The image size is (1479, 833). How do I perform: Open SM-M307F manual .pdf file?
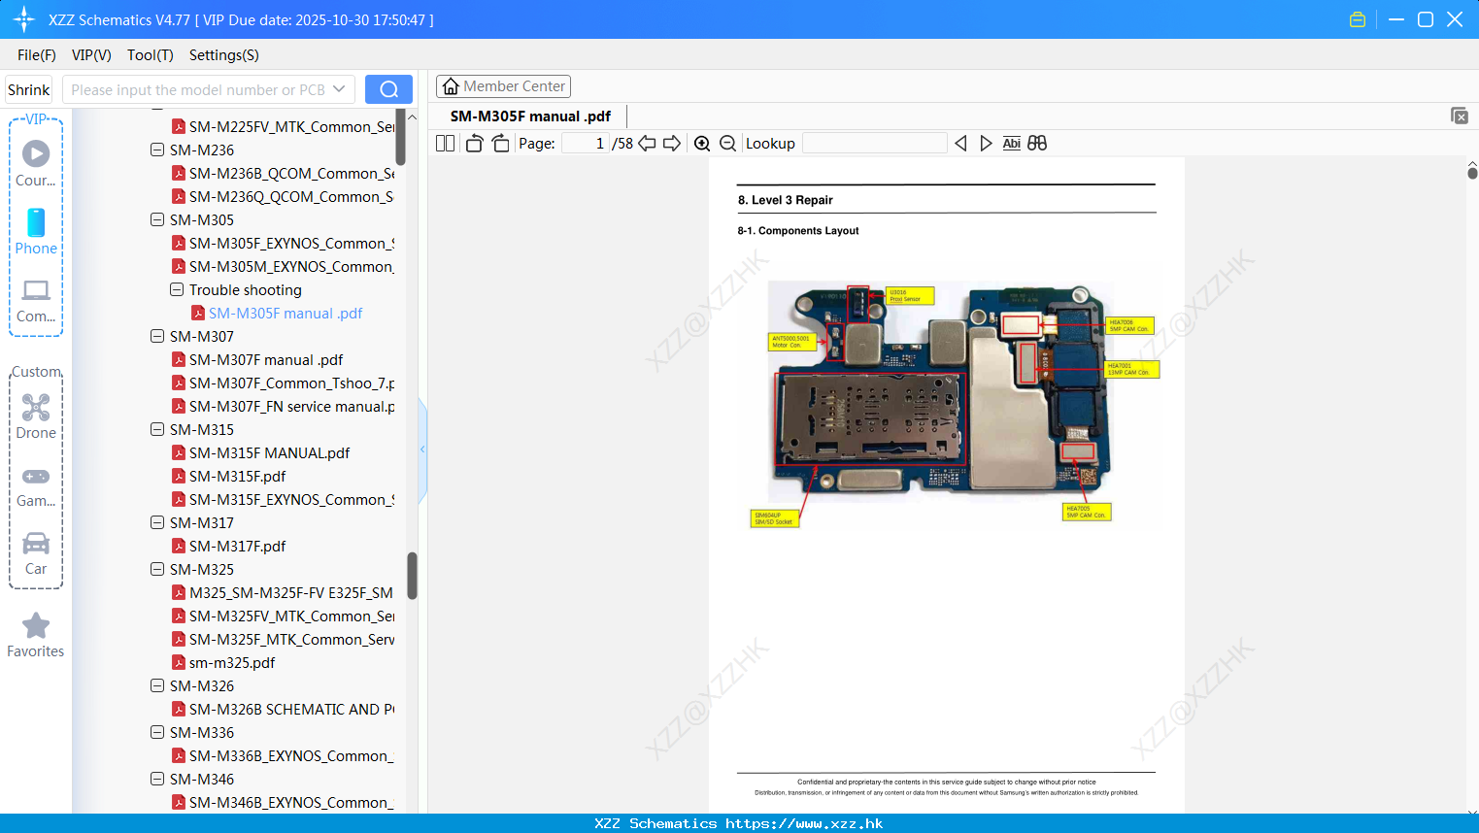[x=266, y=359]
